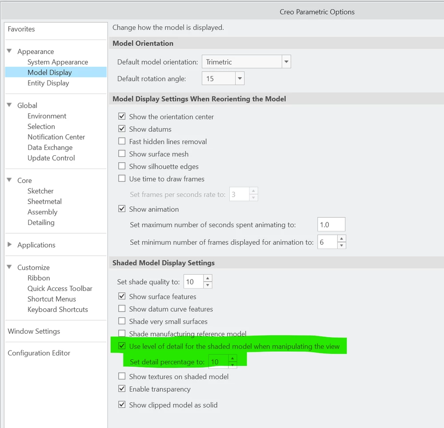Open Update Control options

(x=51, y=158)
